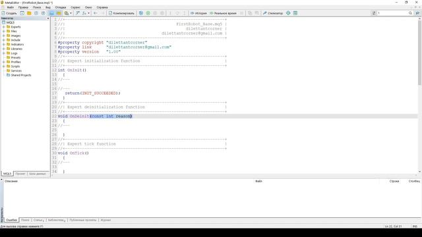
Task: Click the Описание column header in Toolbox
Action: coord(11,181)
